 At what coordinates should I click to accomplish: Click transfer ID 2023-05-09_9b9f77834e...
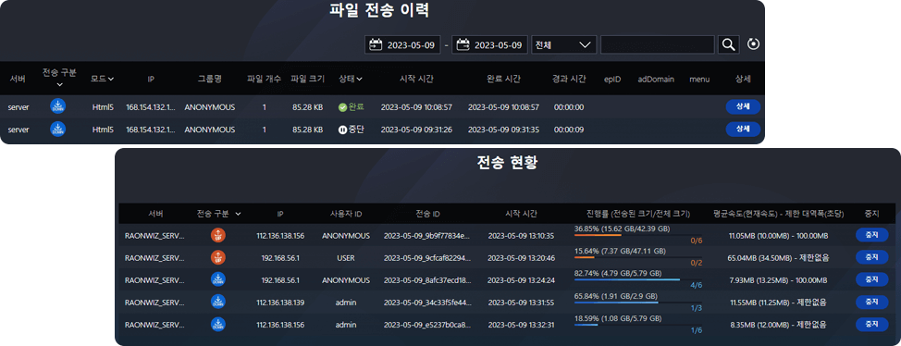point(427,236)
